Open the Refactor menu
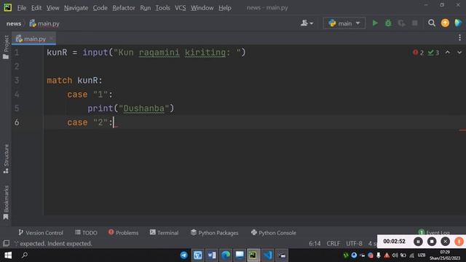 tap(124, 8)
